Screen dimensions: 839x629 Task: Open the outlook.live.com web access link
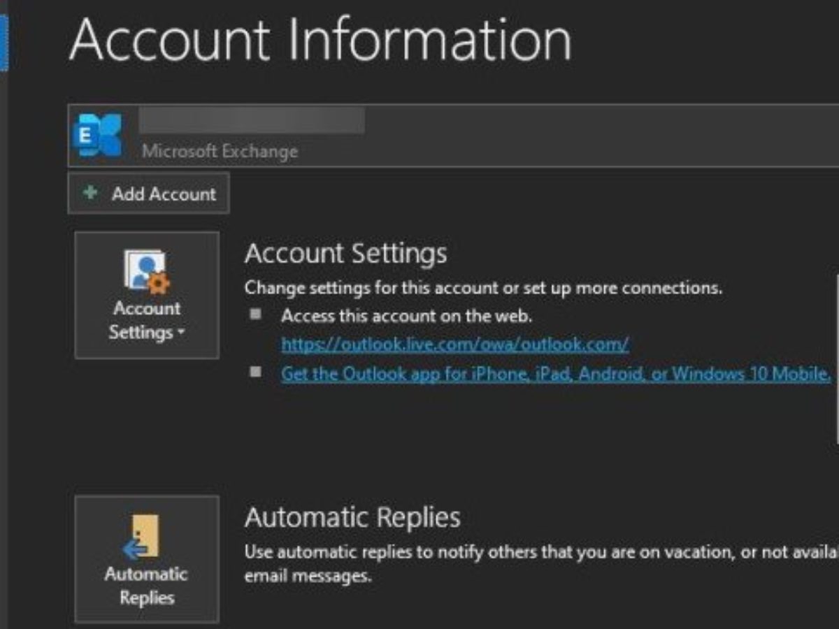click(454, 344)
